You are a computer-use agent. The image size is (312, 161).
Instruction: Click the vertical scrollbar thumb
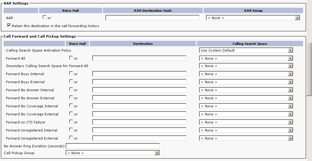(309, 69)
